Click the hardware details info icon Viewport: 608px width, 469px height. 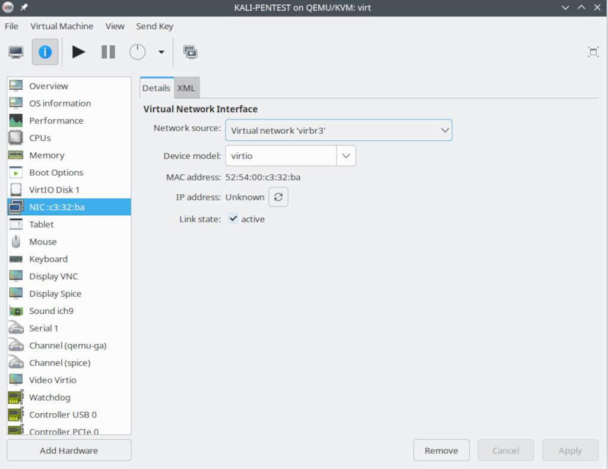[x=45, y=52]
